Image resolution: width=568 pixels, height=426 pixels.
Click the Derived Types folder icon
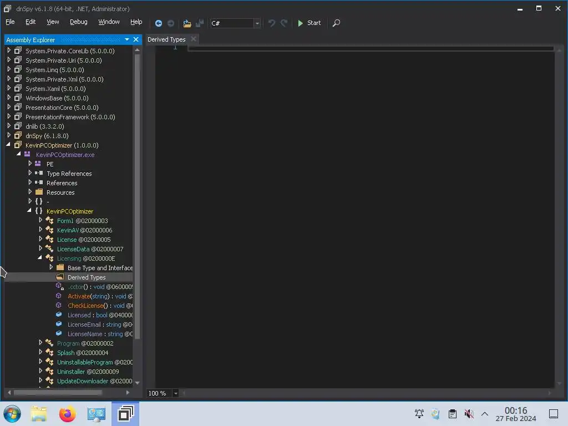coord(60,277)
